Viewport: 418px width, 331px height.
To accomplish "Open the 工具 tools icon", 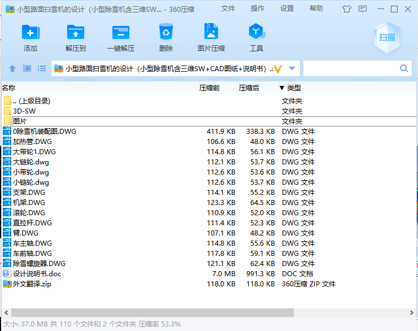I will [256, 32].
